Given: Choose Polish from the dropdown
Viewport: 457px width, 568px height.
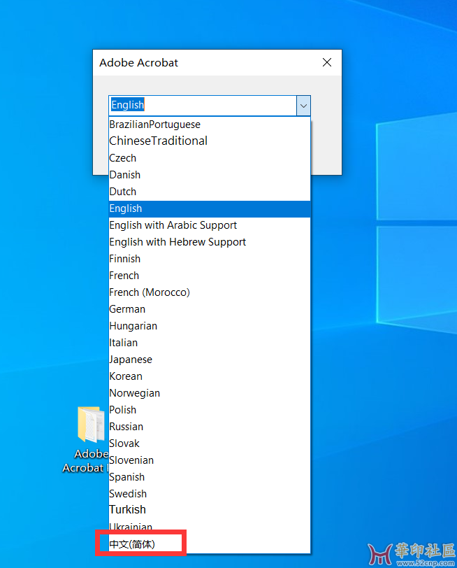Looking at the screenshot, I should point(210,410).
